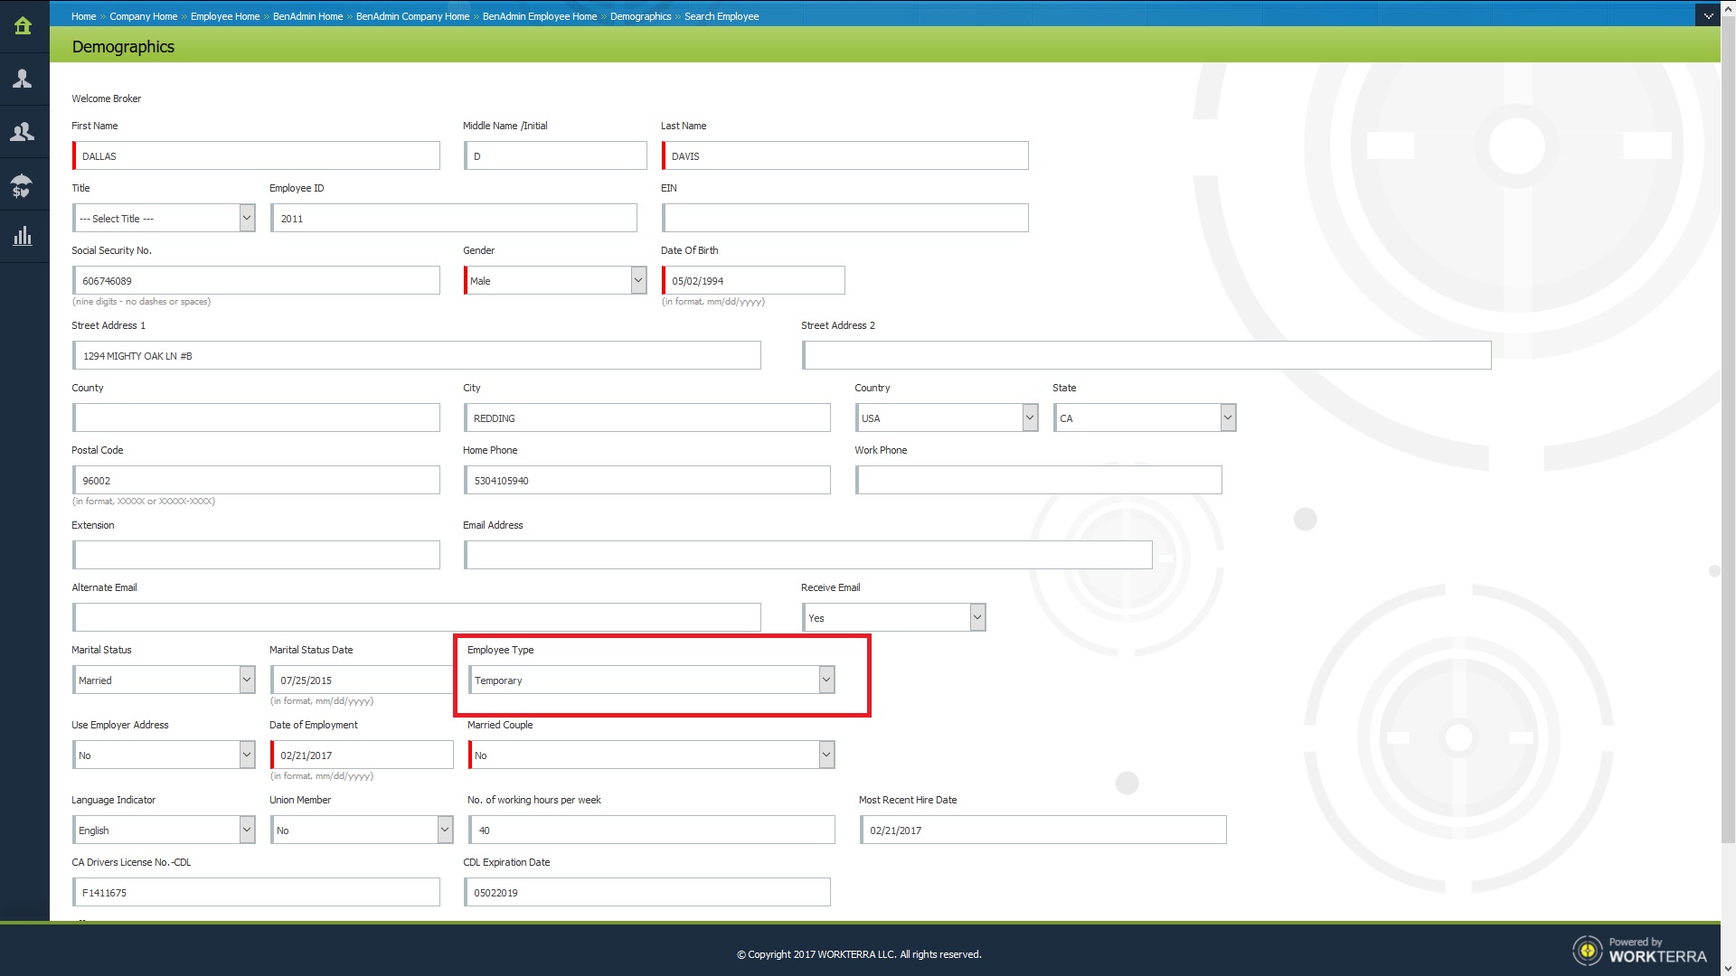Click the CDL Expiration Date field
The height and width of the screenshot is (976, 1736).
647,892
